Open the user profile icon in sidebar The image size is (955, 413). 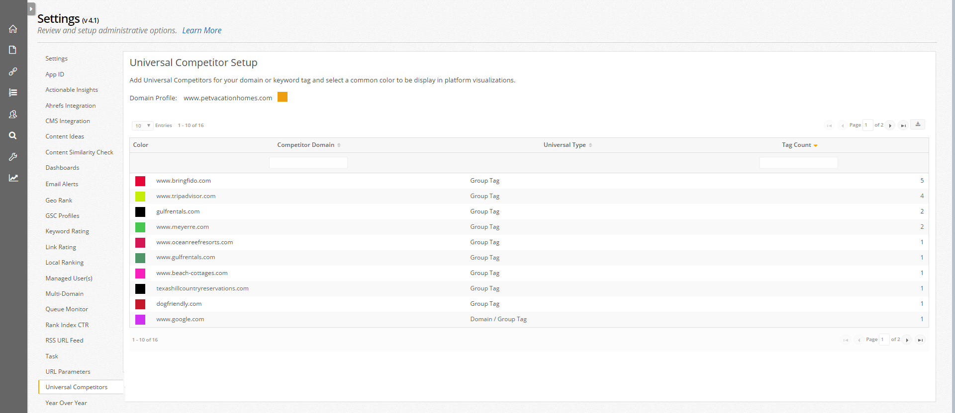click(13, 114)
